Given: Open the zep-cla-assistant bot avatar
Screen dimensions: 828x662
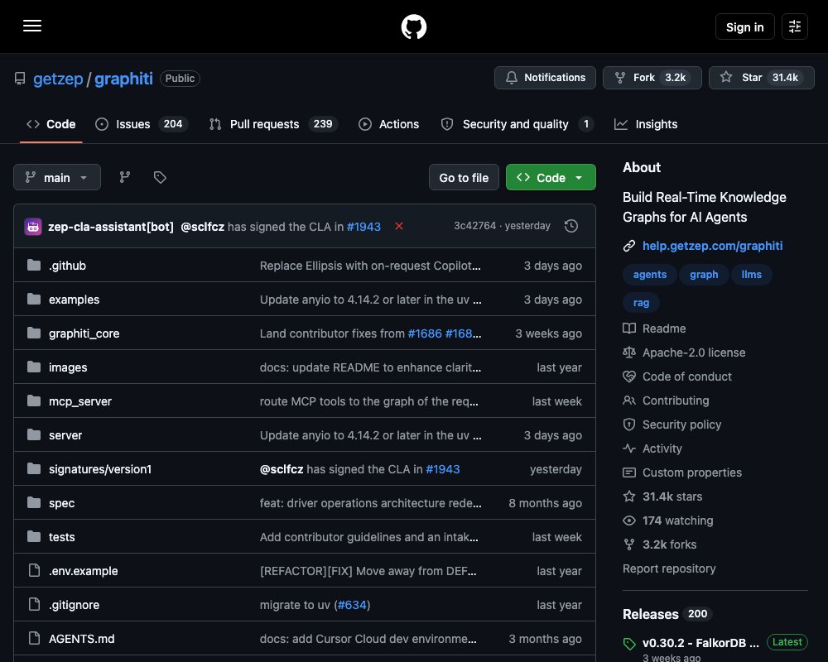Looking at the screenshot, I should [33, 227].
